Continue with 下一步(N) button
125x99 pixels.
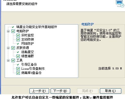pyautogui.click(x=60, y=91)
